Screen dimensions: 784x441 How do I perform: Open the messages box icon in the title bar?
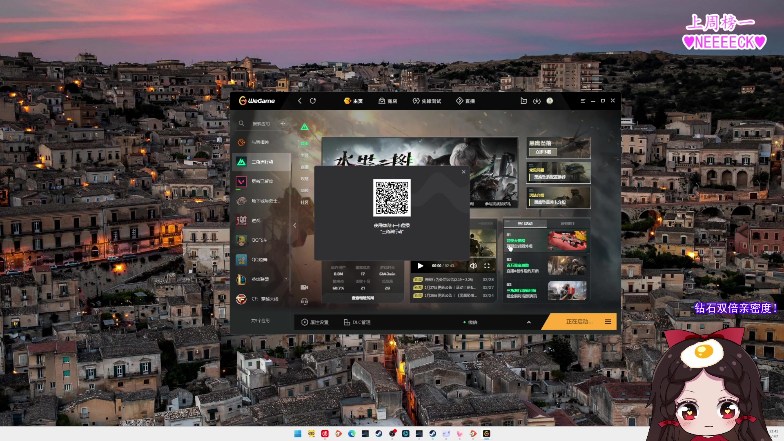(524, 101)
